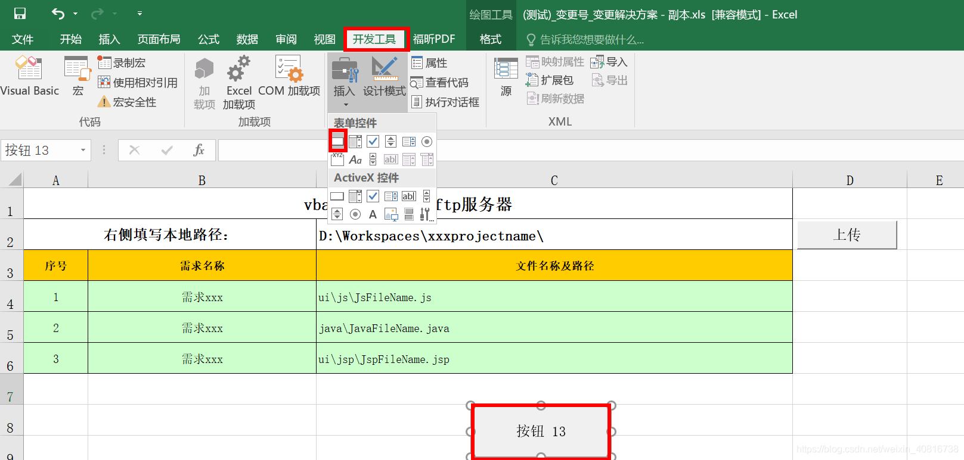The height and width of the screenshot is (460, 964).
Task: Switch to the 开始 tab
Action: [x=71, y=39]
